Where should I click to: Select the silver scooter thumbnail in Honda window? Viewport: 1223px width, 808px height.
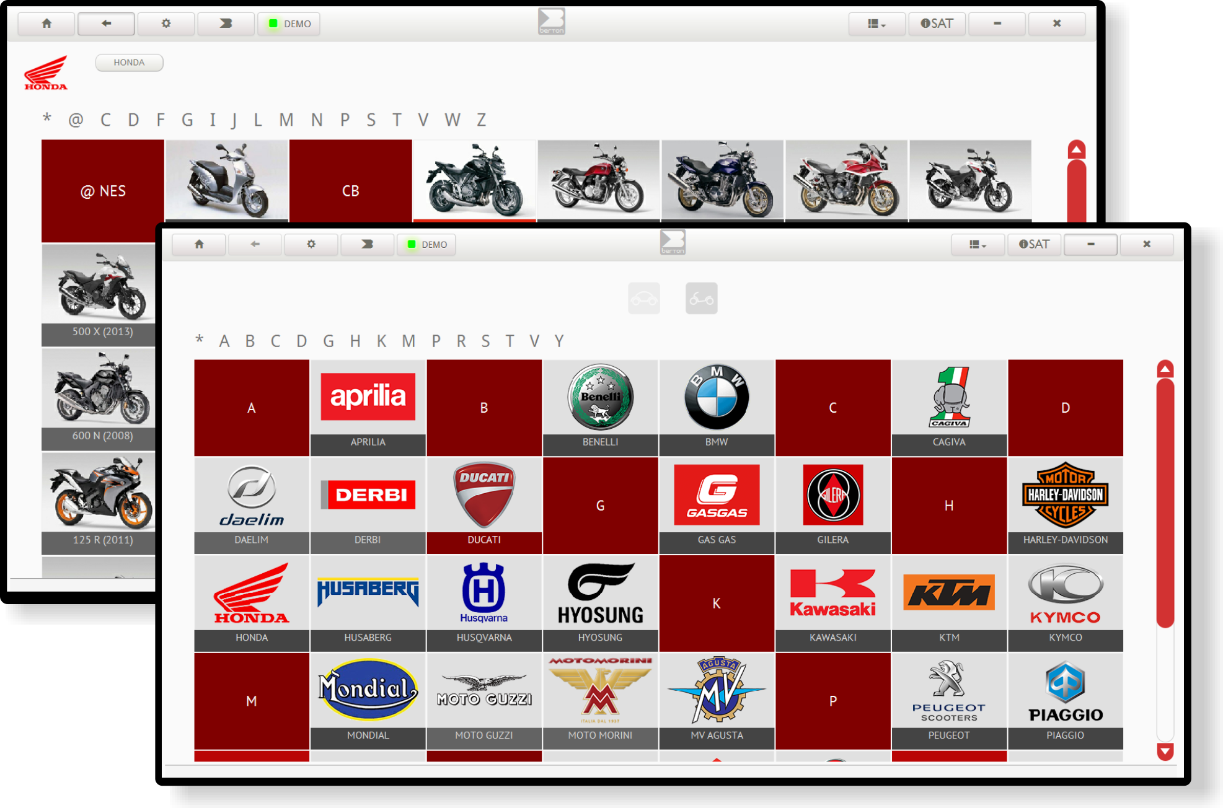[x=227, y=180]
